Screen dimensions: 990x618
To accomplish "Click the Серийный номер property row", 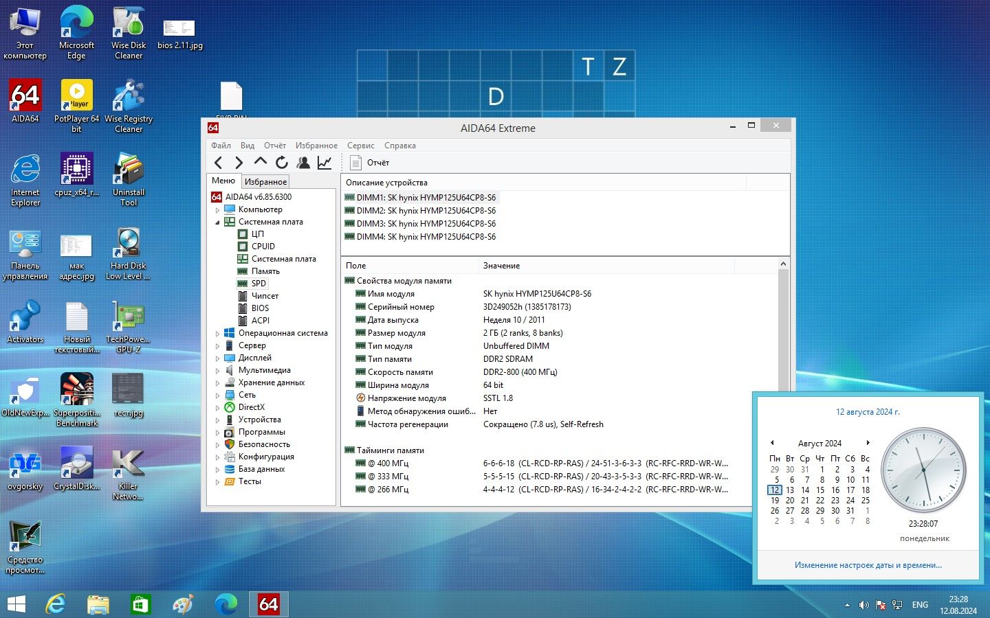I will 560,307.
